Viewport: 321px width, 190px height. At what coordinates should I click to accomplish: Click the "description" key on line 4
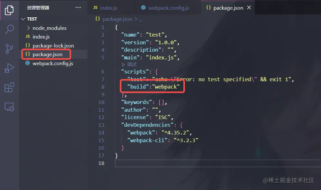(141, 50)
